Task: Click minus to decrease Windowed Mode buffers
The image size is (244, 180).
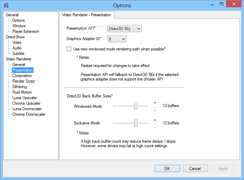Action: point(155,110)
